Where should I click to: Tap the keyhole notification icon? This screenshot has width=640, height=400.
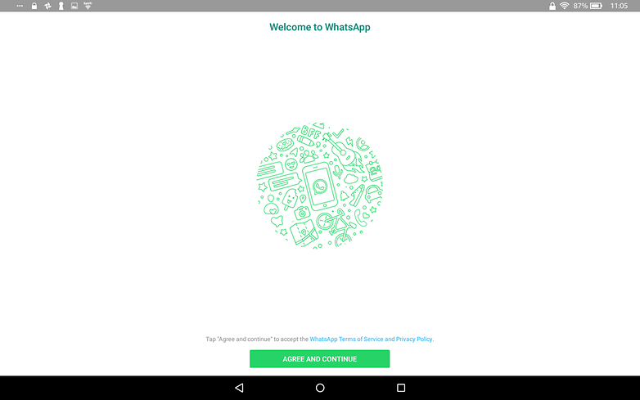point(61,6)
